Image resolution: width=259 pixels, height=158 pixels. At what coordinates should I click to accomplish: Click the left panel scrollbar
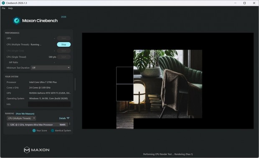(75, 84)
